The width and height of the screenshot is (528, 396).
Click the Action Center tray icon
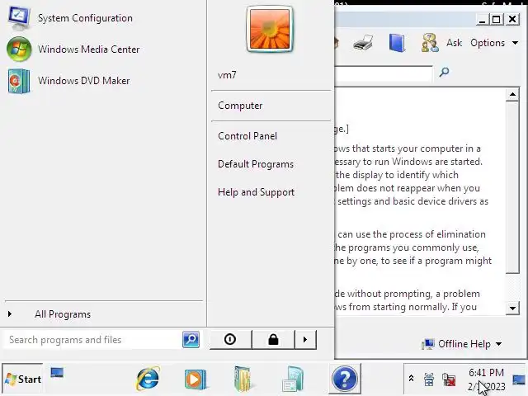pyautogui.click(x=429, y=379)
